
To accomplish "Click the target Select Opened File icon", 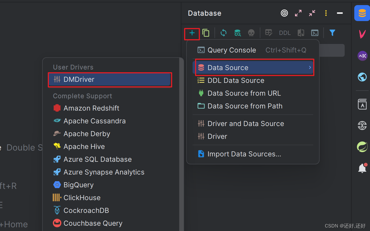I will click(x=284, y=13).
